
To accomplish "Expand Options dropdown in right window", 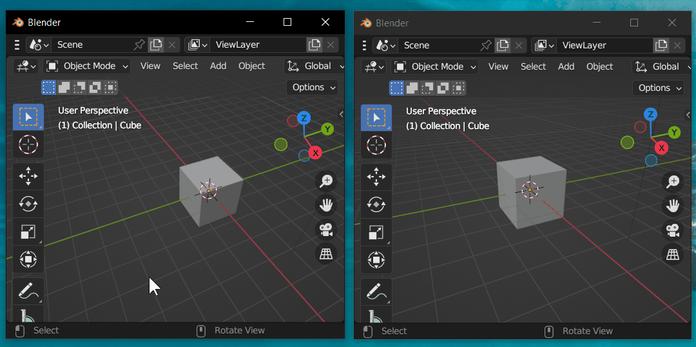I will (x=658, y=88).
